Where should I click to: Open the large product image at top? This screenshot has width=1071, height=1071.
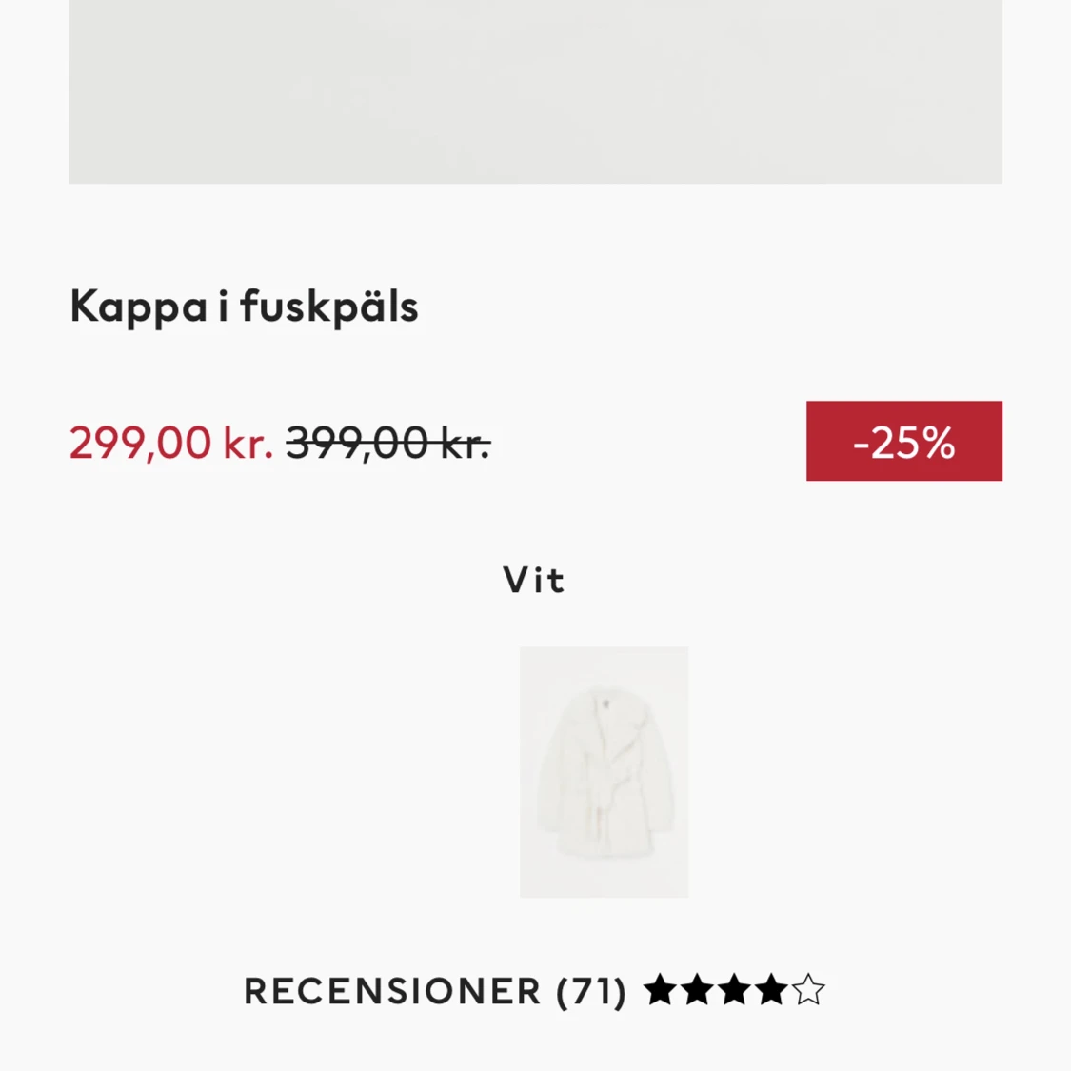pyautogui.click(x=535, y=91)
